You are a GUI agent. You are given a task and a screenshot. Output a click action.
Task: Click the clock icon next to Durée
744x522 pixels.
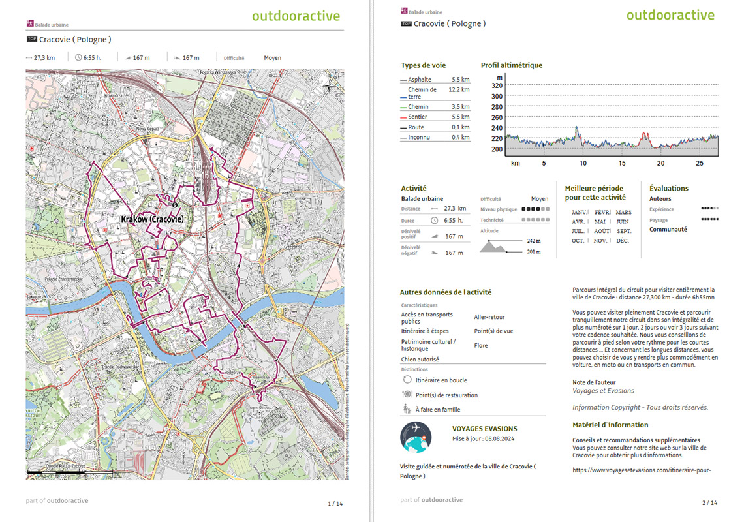coord(434,220)
